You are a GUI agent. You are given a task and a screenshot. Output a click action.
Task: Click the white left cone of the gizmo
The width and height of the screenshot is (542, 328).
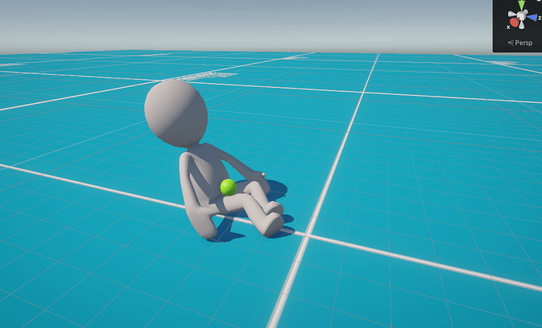pos(512,14)
